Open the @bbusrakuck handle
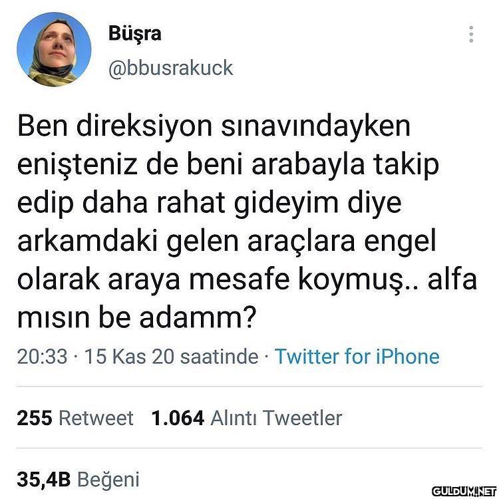The image size is (499, 499). 171,68
